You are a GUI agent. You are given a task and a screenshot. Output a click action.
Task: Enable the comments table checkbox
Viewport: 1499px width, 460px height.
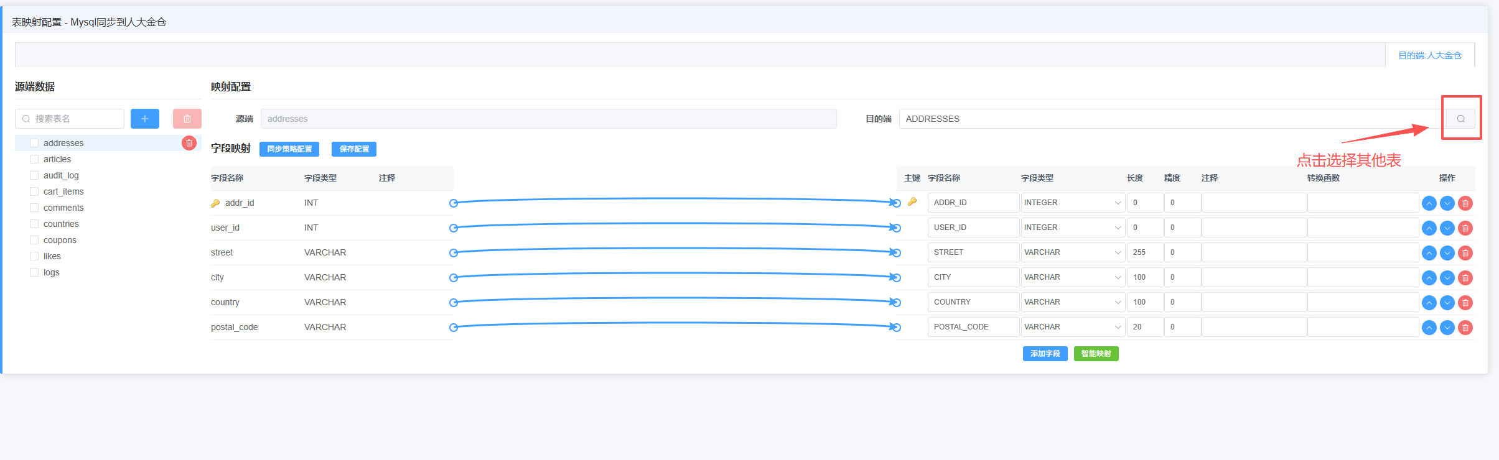coord(34,208)
